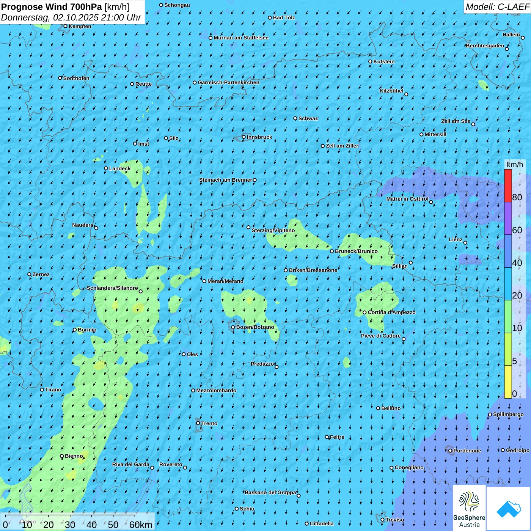Click the Tirano city label
Viewport: 531px width, 531px height.
53,390
